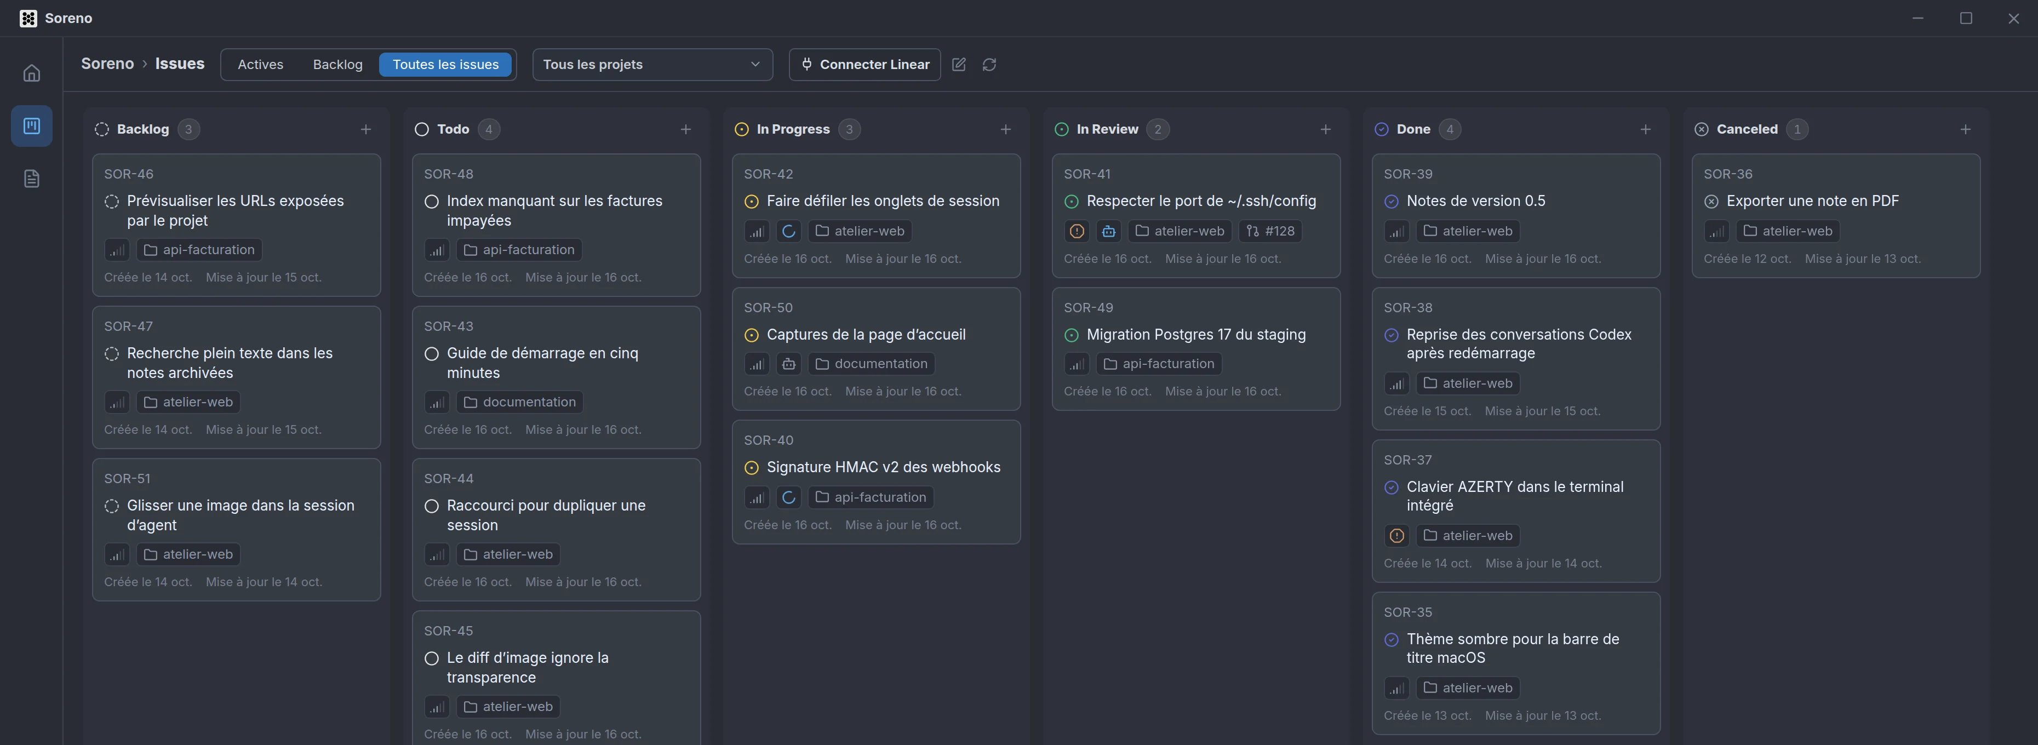Add a card with Todo column plus

[685, 130]
